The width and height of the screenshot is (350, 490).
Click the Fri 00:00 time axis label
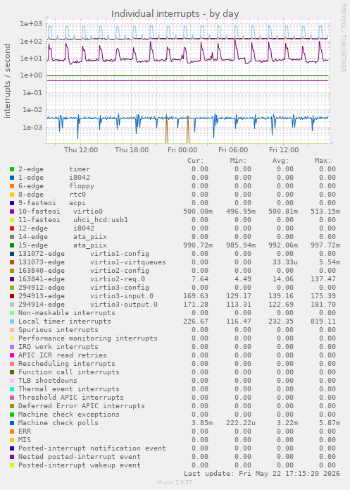[x=182, y=150]
